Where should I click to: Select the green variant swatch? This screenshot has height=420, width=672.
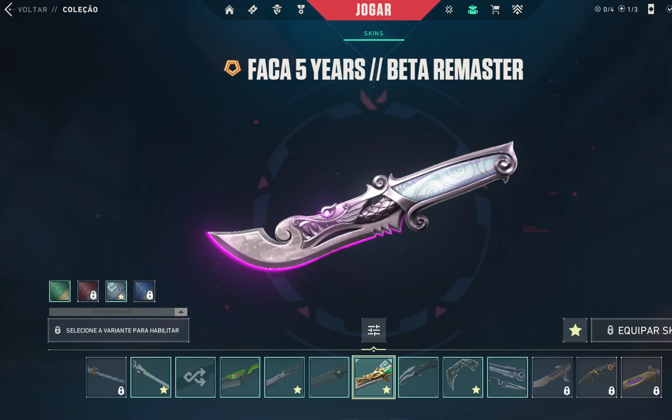coord(60,291)
